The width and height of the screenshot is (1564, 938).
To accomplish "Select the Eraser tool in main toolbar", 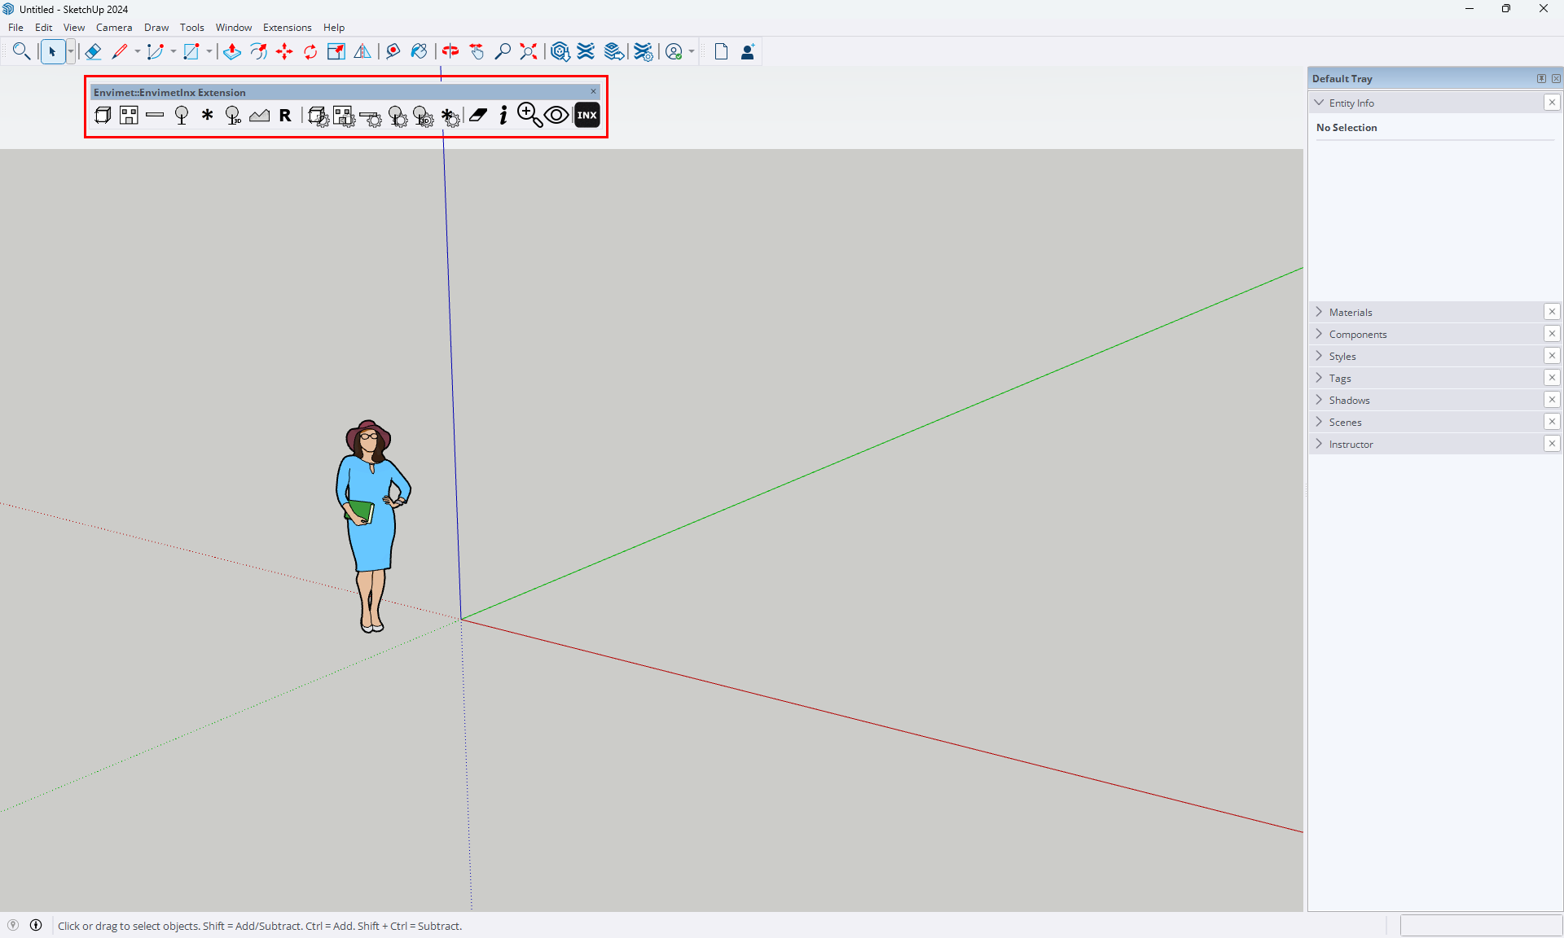I will pyautogui.click(x=93, y=52).
